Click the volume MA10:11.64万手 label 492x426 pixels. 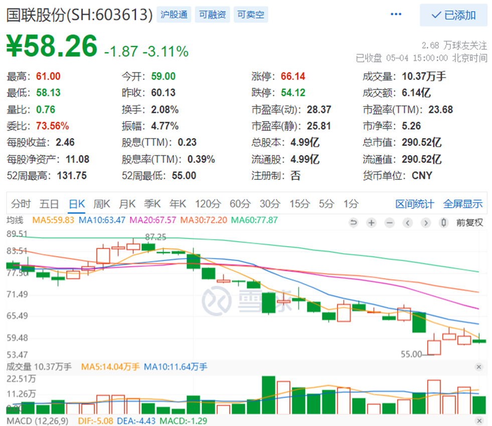176,367
